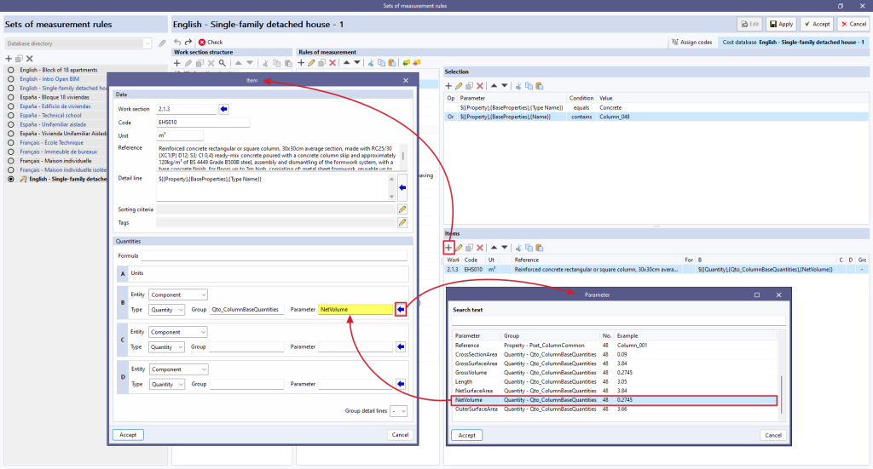Click Accept in the Parameter dialog
Image resolution: width=873 pixels, height=469 pixels.
(466, 435)
